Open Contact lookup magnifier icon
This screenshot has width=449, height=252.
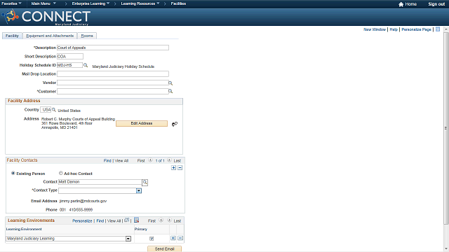pos(145,182)
